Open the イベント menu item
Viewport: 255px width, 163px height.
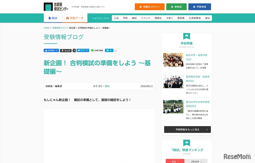145,18
